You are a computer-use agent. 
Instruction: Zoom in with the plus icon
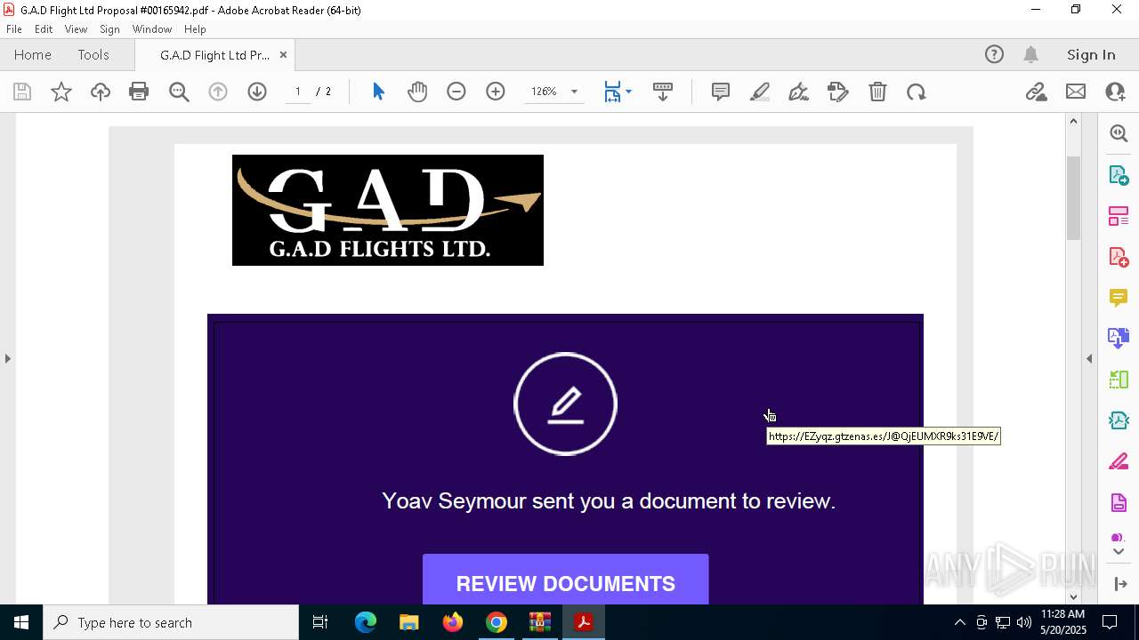pyautogui.click(x=496, y=92)
